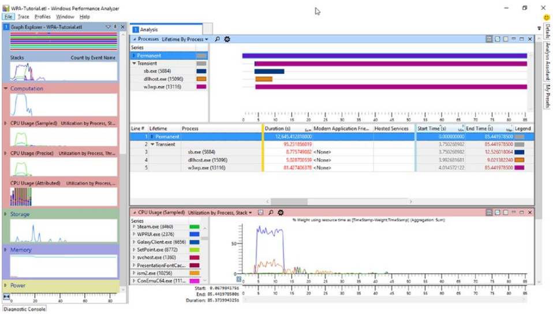Open the Graph Explorer dropdown arrow
Image resolution: width=553 pixels, height=316 pixels.
108,27
